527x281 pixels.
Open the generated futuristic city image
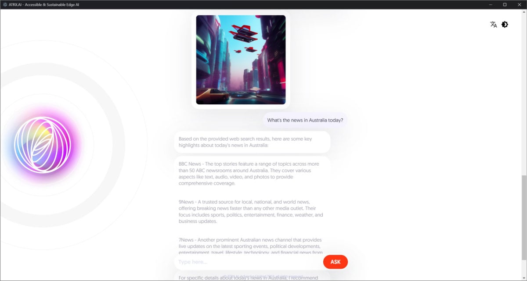pos(241,60)
